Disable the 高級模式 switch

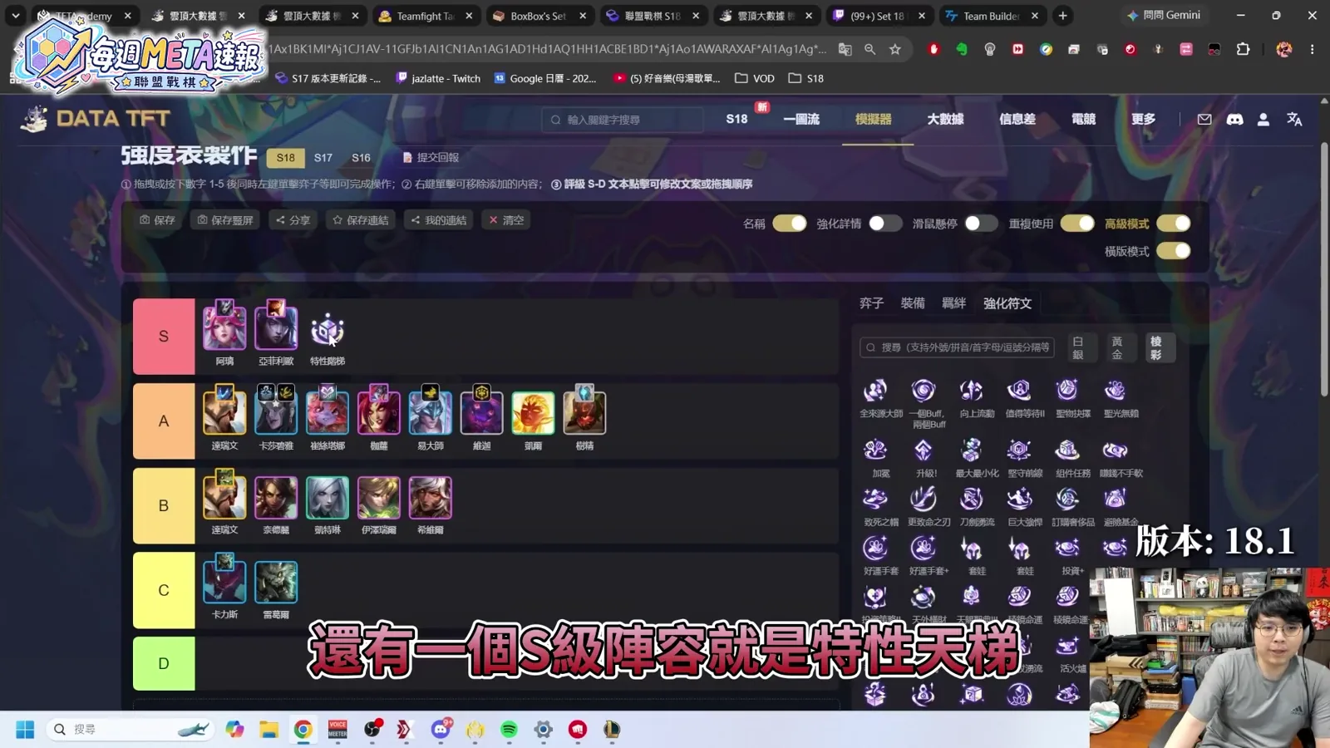(1174, 224)
